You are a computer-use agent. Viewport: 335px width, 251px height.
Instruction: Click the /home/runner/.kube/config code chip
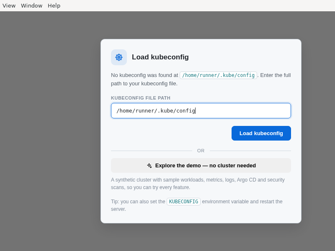[218, 75]
